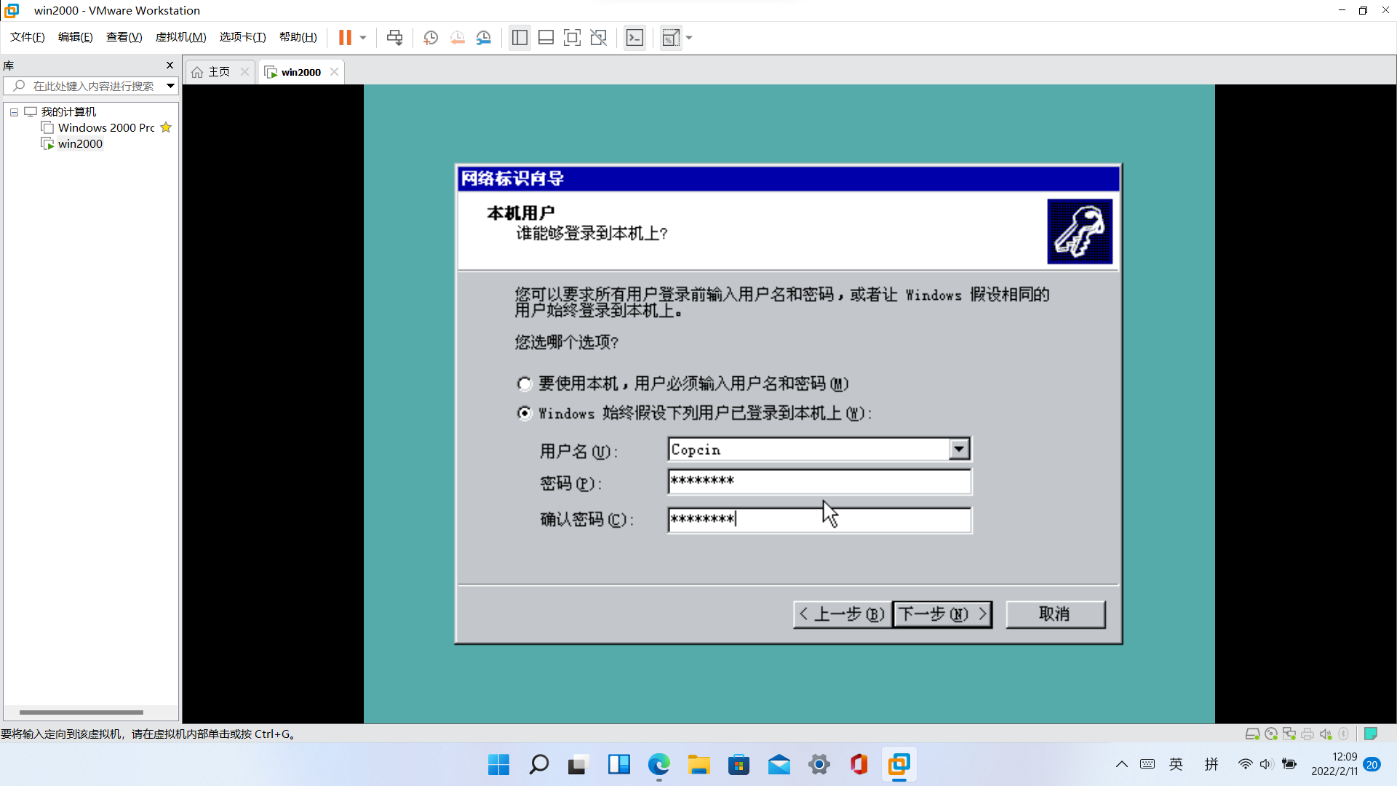Screen dimensions: 1397x786
Task: Click the network adapter status icon
Action: 1289,734
